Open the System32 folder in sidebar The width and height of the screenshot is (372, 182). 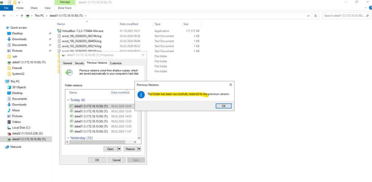pyautogui.click(x=18, y=74)
